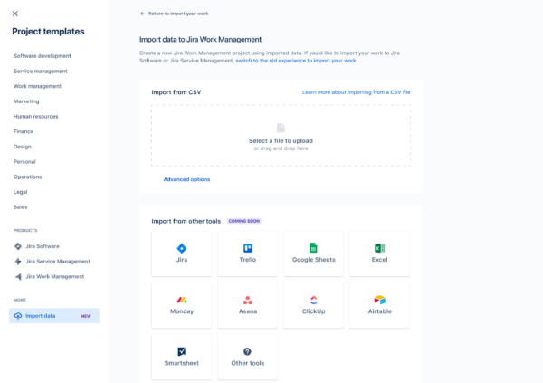
Task: Open the Other tools import option
Action: click(x=247, y=357)
